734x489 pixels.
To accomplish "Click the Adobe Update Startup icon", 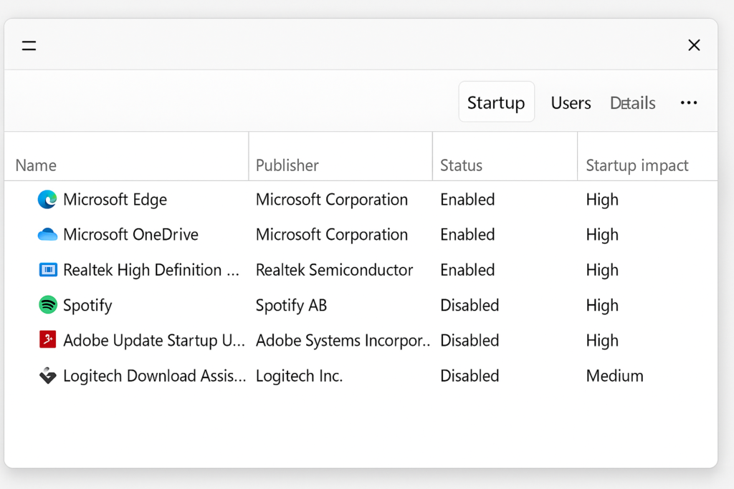I will coord(47,340).
